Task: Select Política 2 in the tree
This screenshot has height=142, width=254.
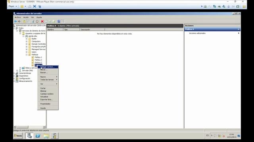Action: point(38,60)
